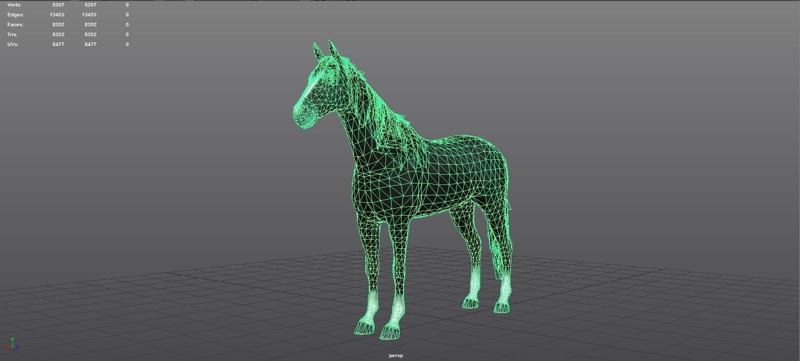The width and height of the screenshot is (800, 361).
Task: Click the Edges: label in the HUD
Action: coord(15,15)
